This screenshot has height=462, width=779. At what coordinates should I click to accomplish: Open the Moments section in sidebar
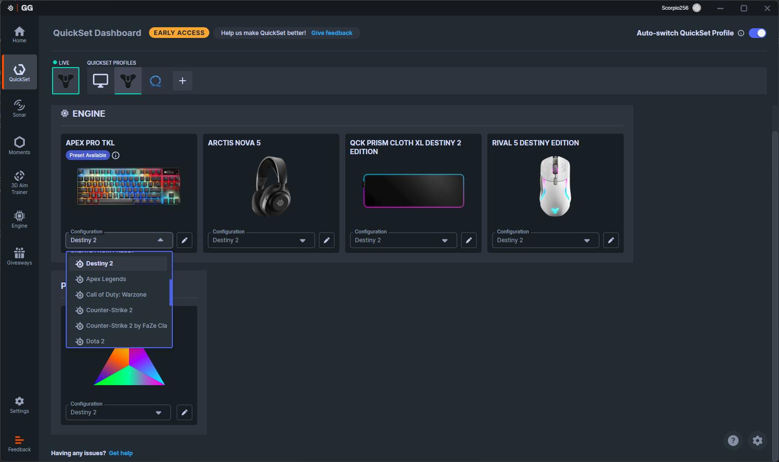[19, 145]
